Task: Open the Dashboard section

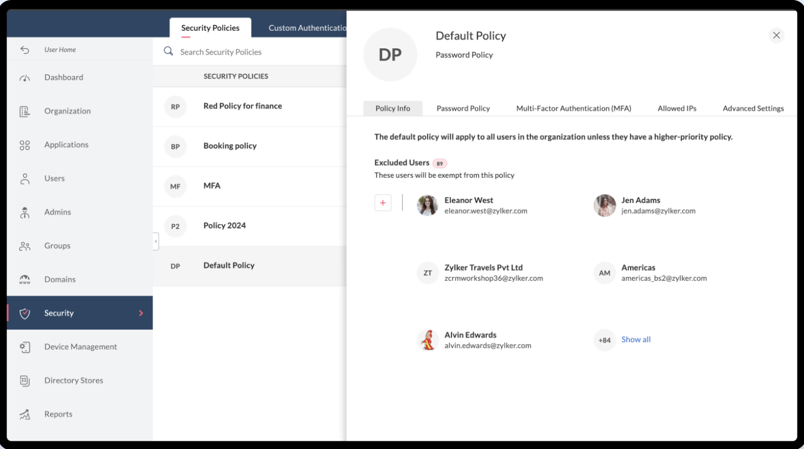Action: point(63,77)
